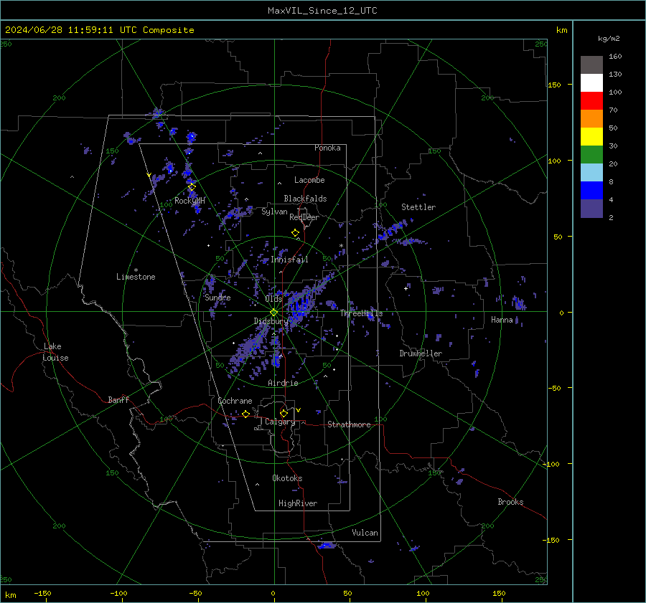Screen dimensions: 646x603
Task: Pick the green 20-30 legend swatch
Action: 591,154
